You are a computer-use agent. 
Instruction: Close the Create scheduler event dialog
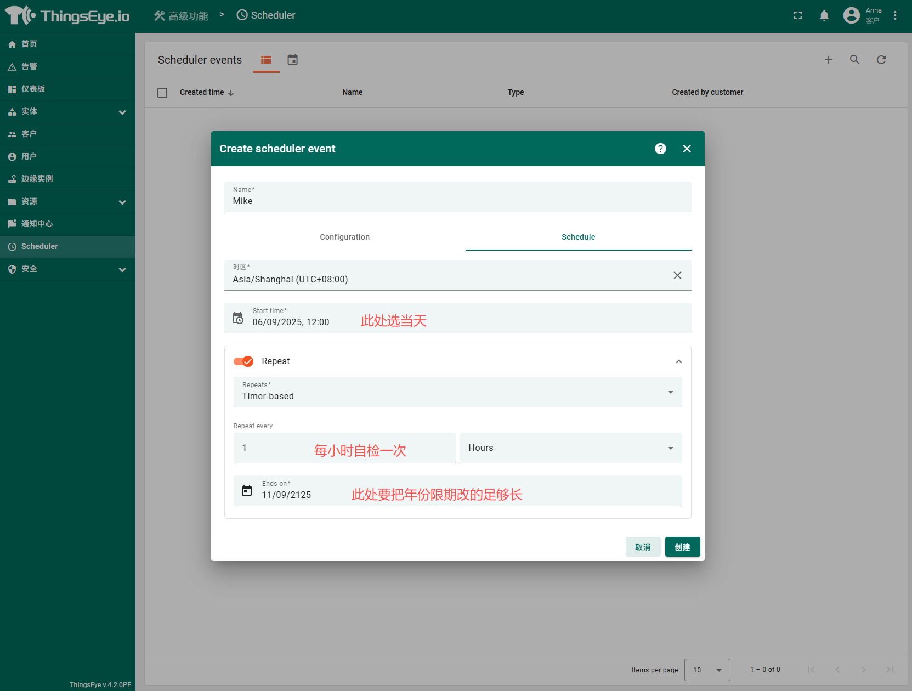[x=687, y=149]
